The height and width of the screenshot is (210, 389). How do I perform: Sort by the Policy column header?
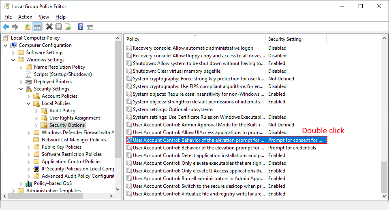point(195,39)
